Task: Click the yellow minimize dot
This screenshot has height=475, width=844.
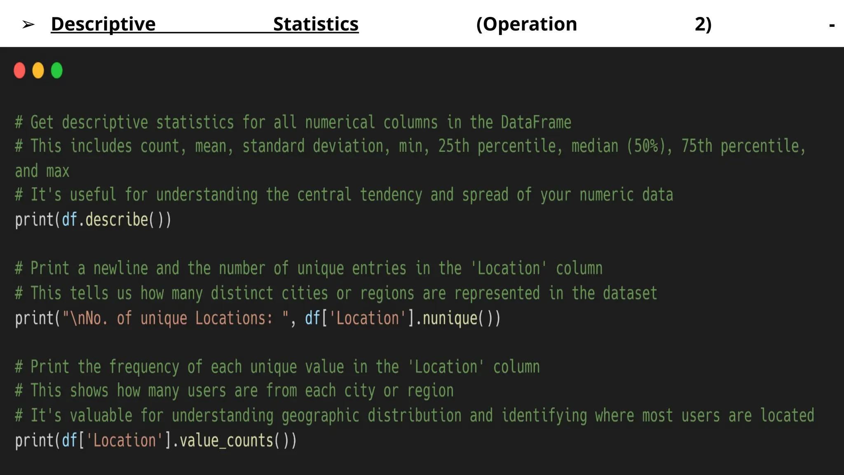Action: point(38,71)
